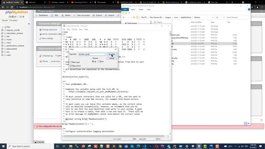Screen dimensions: 265x149
Task: Open View tab in File Explorer ribbon
Action: 149,10
